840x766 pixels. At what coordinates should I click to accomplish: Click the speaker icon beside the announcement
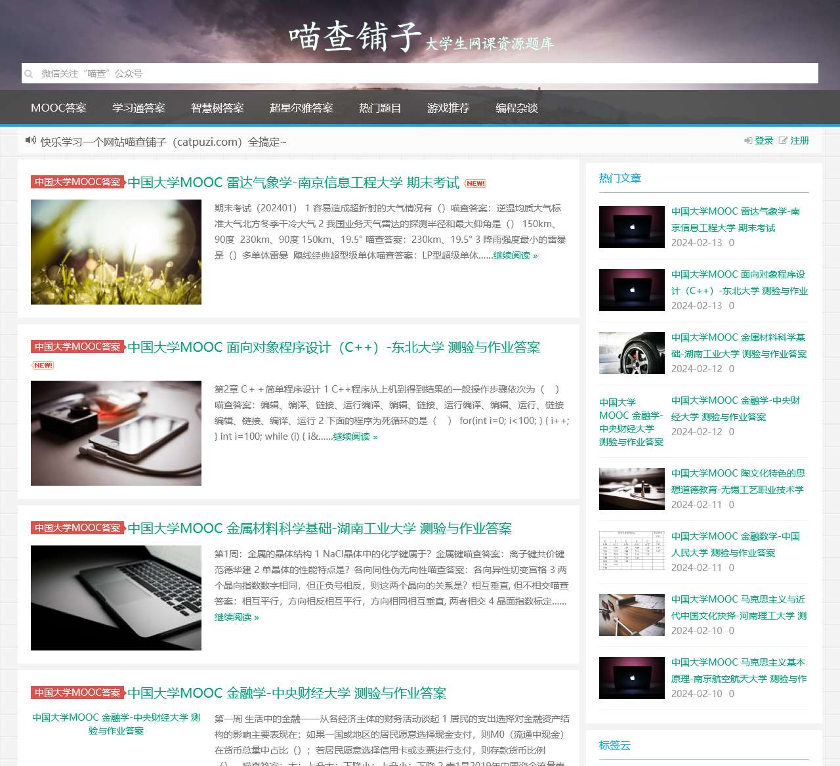pyautogui.click(x=31, y=140)
